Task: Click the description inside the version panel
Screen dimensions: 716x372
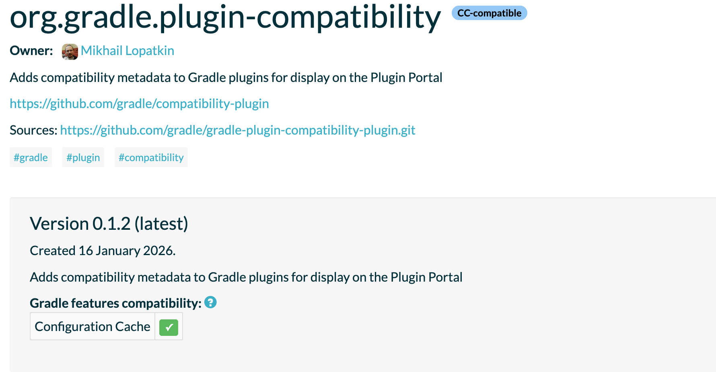Action: tap(246, 277)
